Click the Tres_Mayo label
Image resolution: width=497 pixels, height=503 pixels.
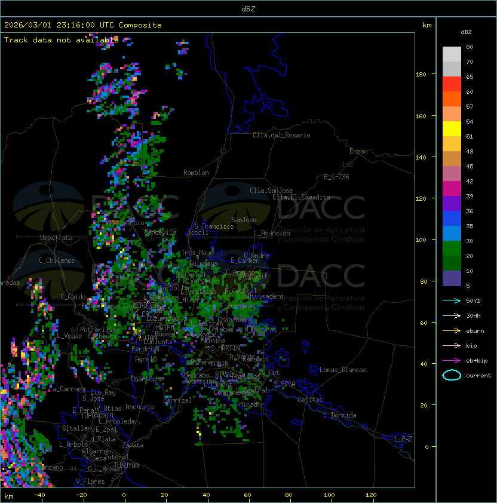click(197, 253)
